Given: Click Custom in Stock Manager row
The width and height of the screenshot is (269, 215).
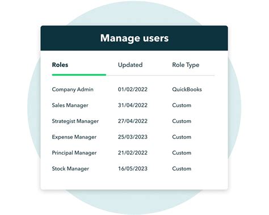Looking at the screenshot, I should 182,168.
